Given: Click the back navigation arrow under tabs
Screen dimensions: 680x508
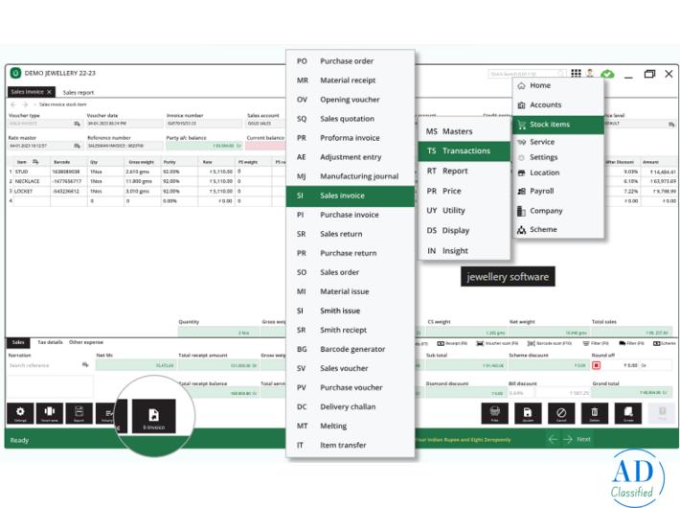Looking at the screenshot, I should point(13,104).
